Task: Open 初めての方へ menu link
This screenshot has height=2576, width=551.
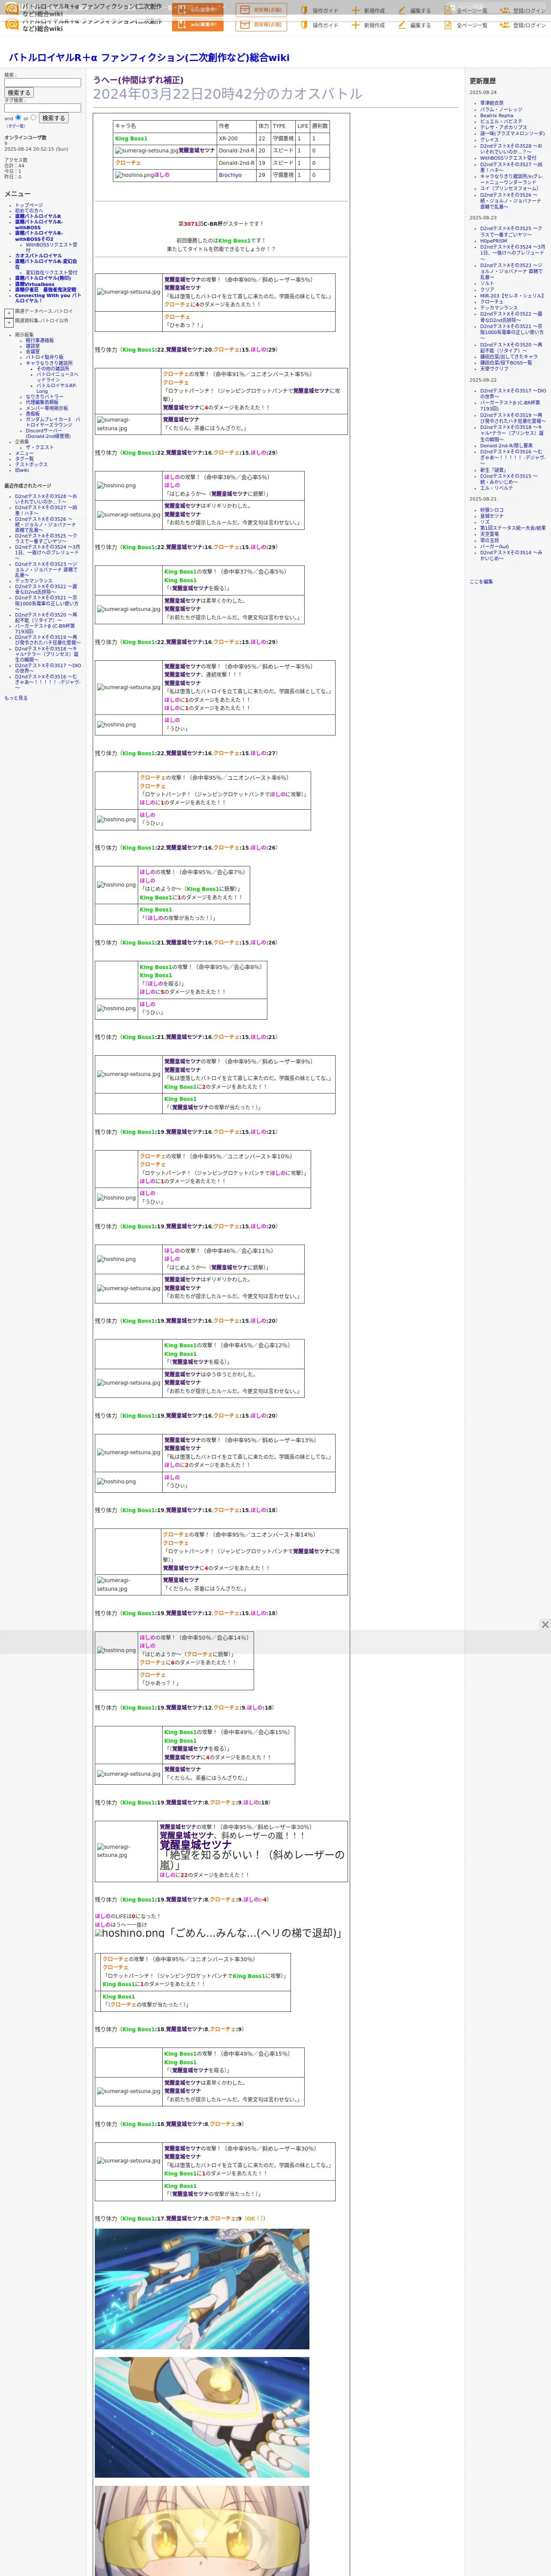Action: tap(29, 210)
